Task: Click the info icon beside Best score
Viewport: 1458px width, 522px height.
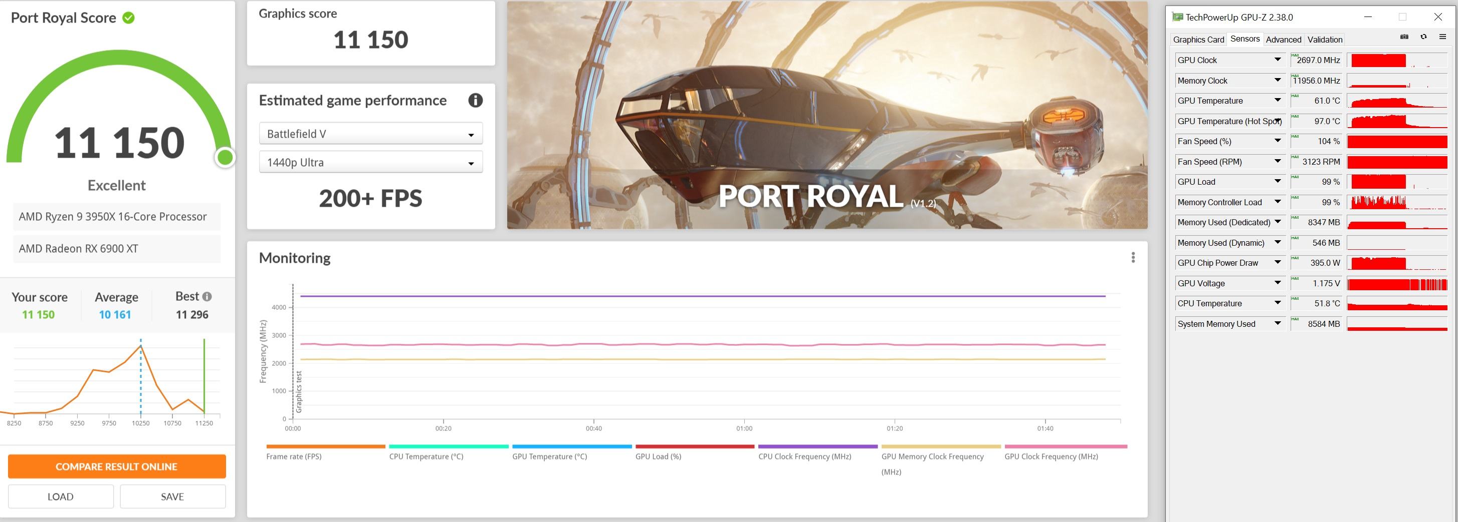Action: click(x=207, y=297)
